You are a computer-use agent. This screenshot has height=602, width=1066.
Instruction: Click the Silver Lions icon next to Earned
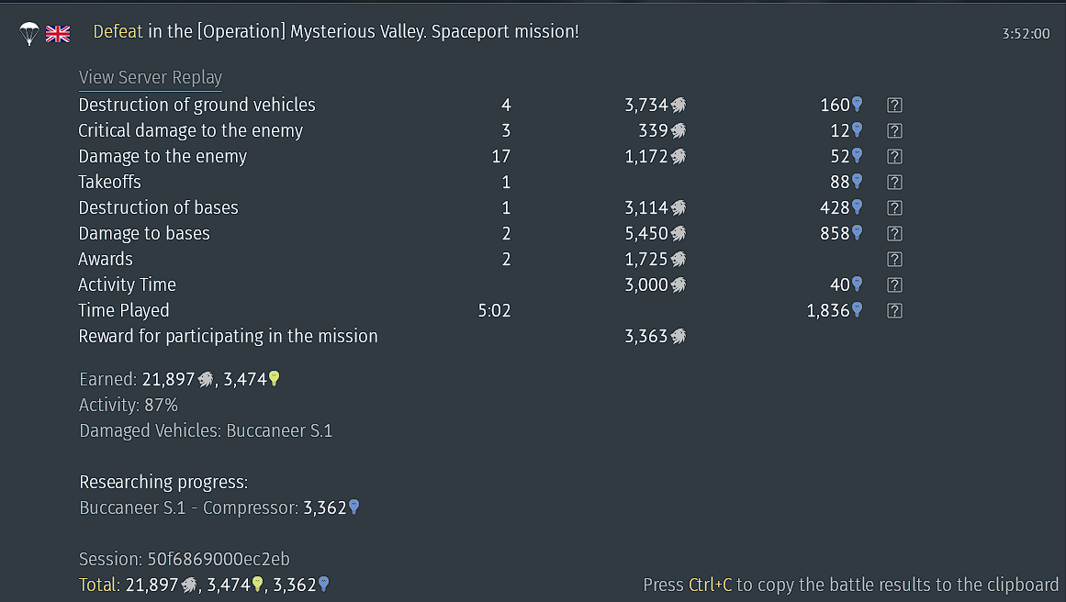[206, 380]
